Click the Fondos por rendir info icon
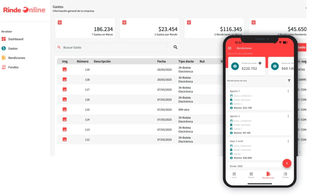This screenshot has height=195, width=312. tap(260, 63)
